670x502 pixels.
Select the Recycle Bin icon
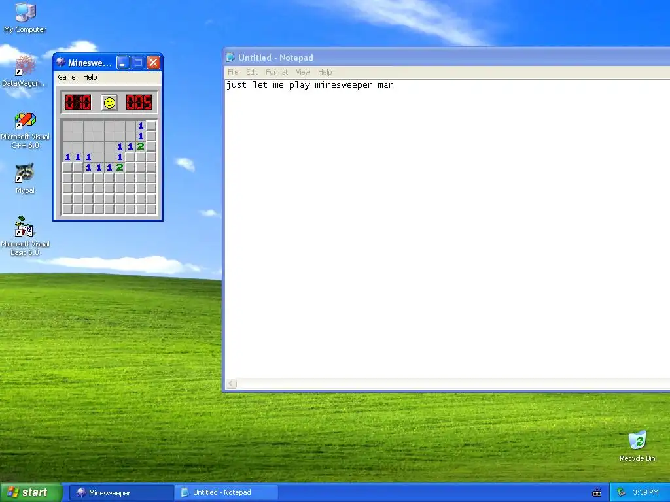[637, 446]
